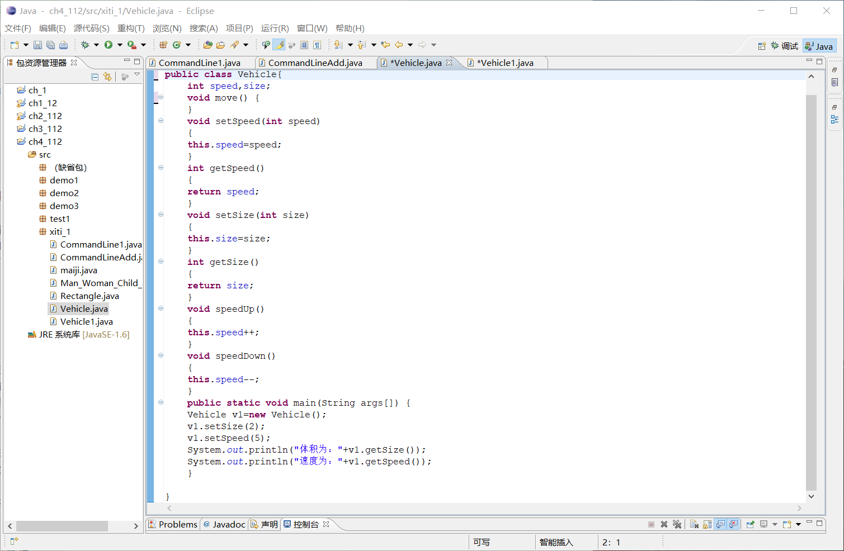This screenshot has height=551, width=844.
Task: Open the 重构(T) menu
Action: click(x=131, y=28)
